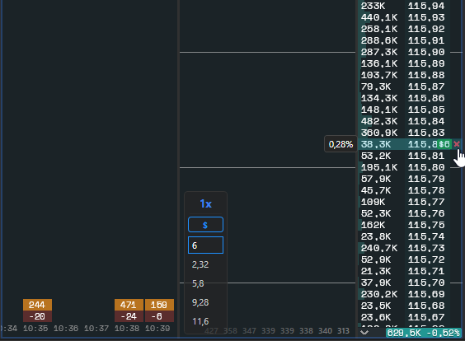465x341 pixels.
Task: Click price level 115,67
Action: (426, 318)
